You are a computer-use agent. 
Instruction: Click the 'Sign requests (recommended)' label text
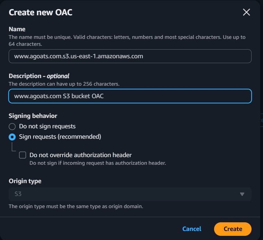pos(60,137)
